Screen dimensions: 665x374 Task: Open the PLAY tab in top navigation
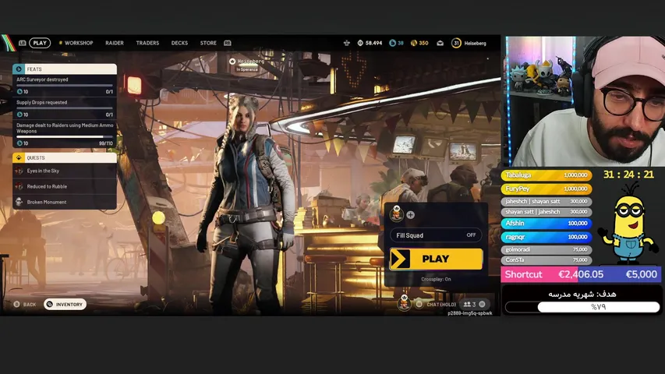pyautogui.click(x=40, y=43)
